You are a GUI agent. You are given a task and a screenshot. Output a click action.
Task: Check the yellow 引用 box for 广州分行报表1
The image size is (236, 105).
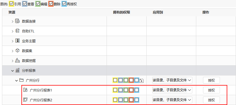pos(115,90)
